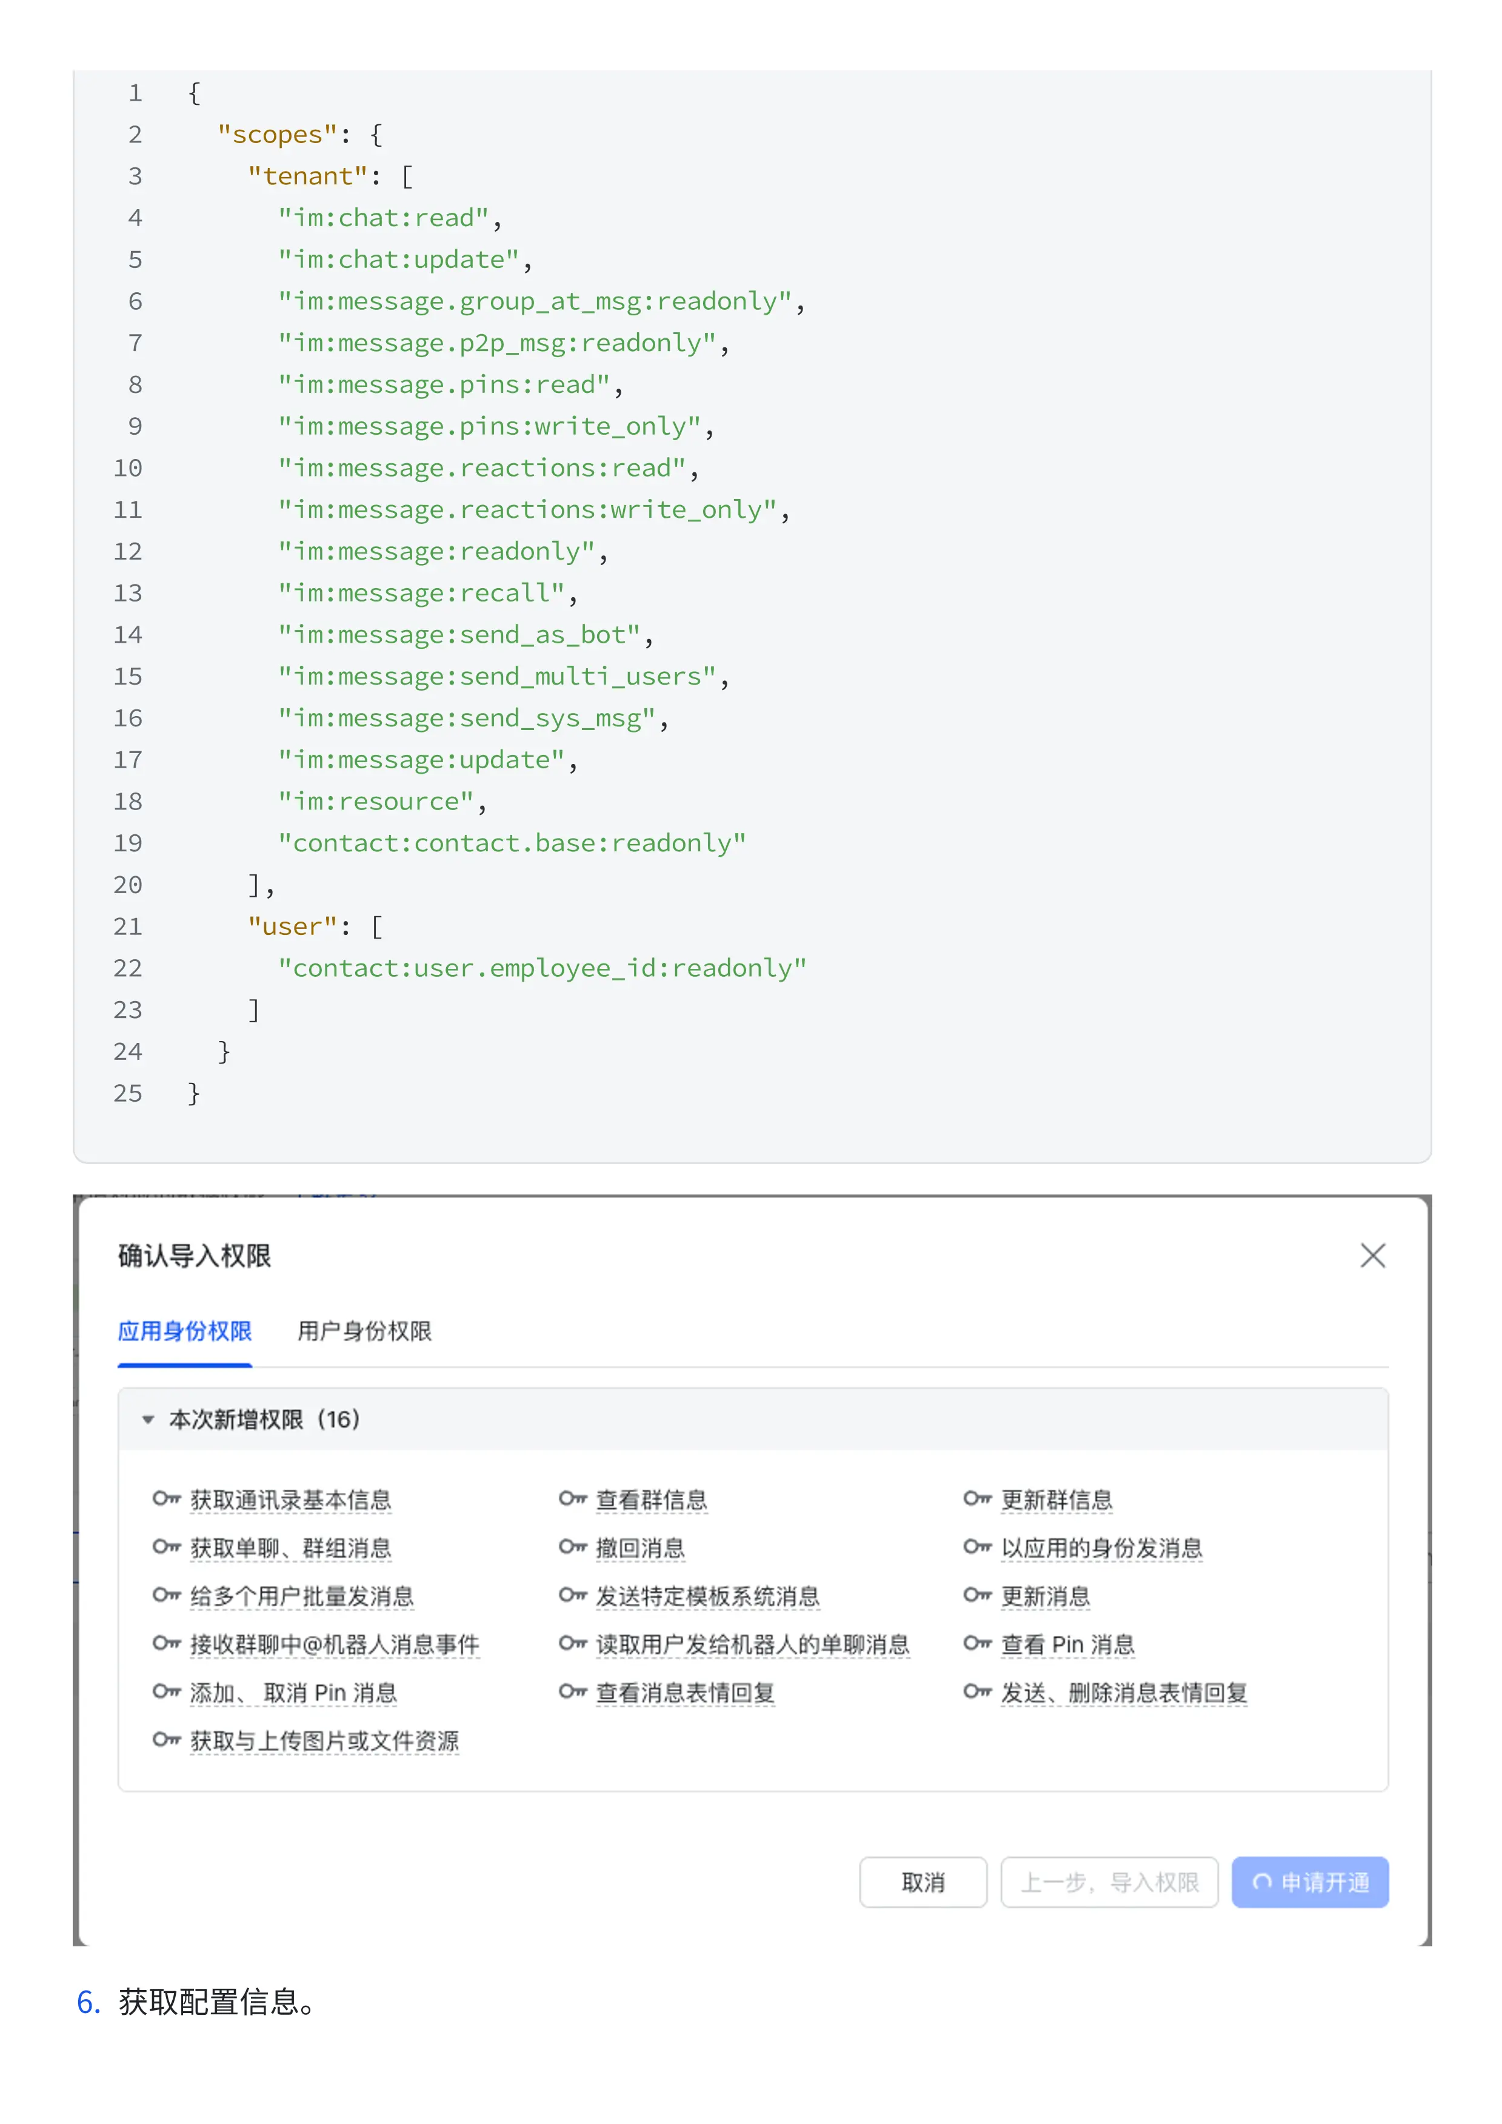The width and height of the screenshot is (1502, 2124).
Task: Dismiss the dialog with the X icon
Action: 1372,1256
